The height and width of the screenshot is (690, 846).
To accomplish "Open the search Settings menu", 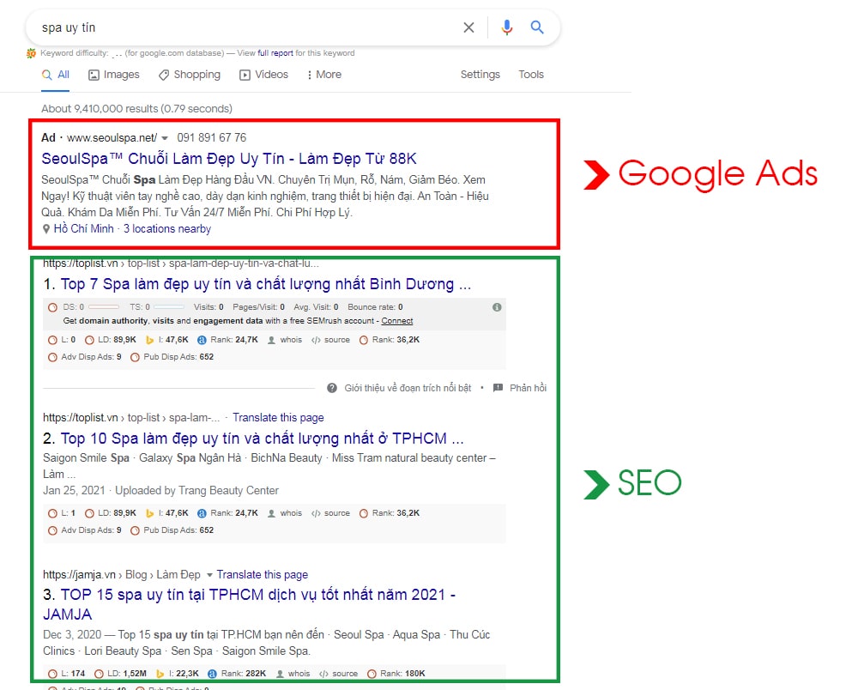I will [480, 75].
